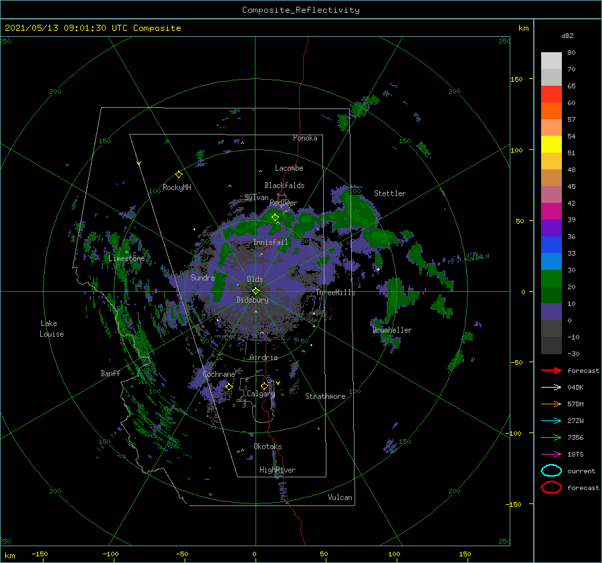Select the purple 36-39 dBZ swatch

pyautogui.click(x=551, y=228)
